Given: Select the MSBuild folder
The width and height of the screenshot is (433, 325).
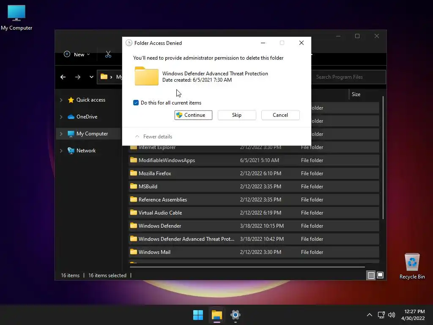Looking at the screenshot, I should (254, 187).
